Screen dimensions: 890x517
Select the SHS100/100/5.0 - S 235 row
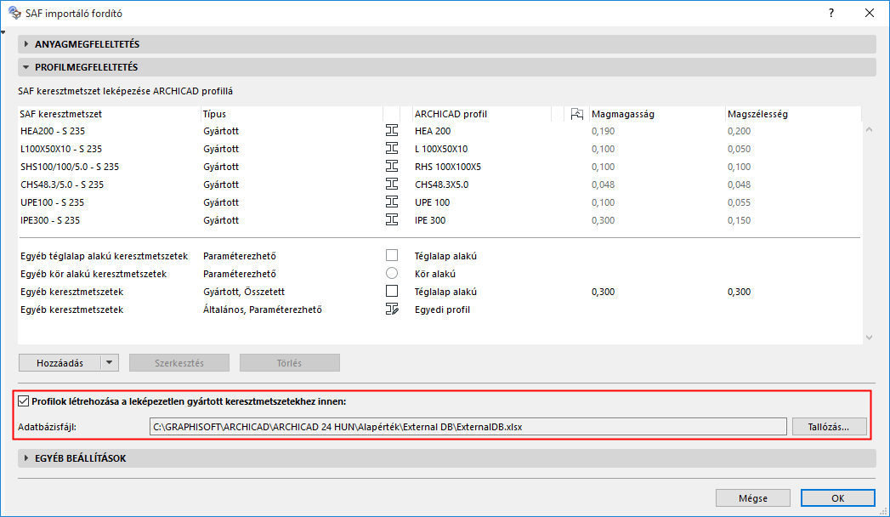(x=439, y=167)
